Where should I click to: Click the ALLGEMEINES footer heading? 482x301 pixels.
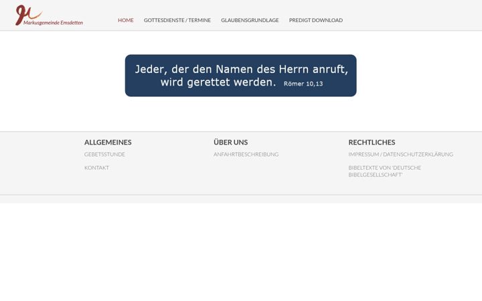click(x=108, y=142)
